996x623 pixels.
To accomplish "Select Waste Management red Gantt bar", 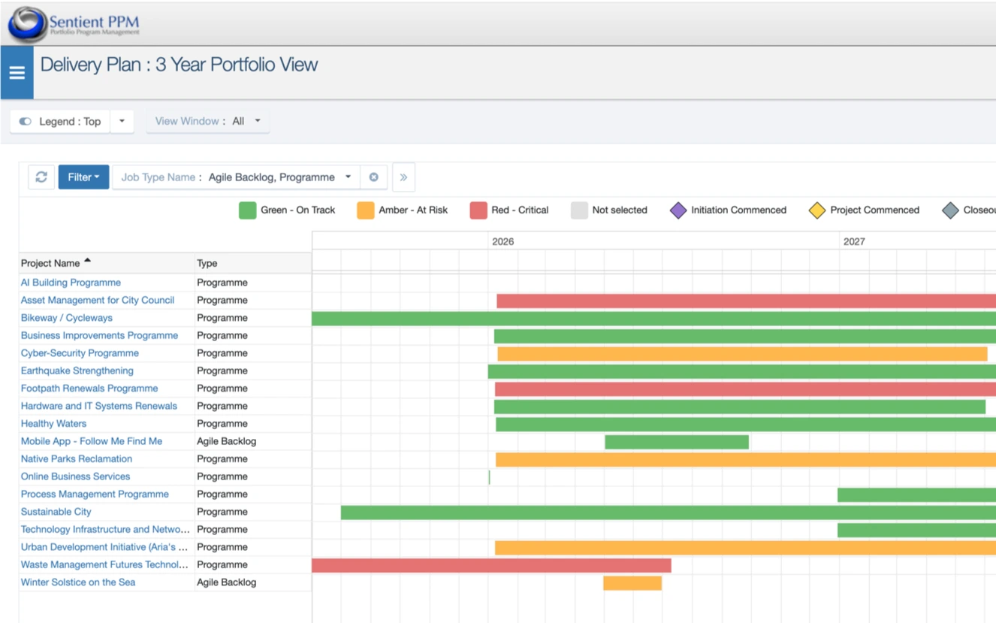I will pos(491,565).
